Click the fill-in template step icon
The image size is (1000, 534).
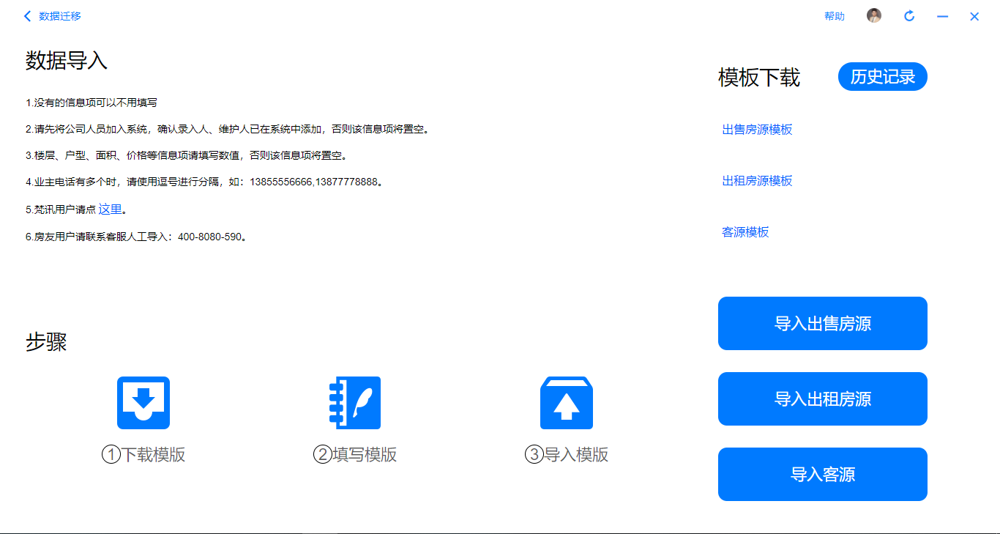355,402
